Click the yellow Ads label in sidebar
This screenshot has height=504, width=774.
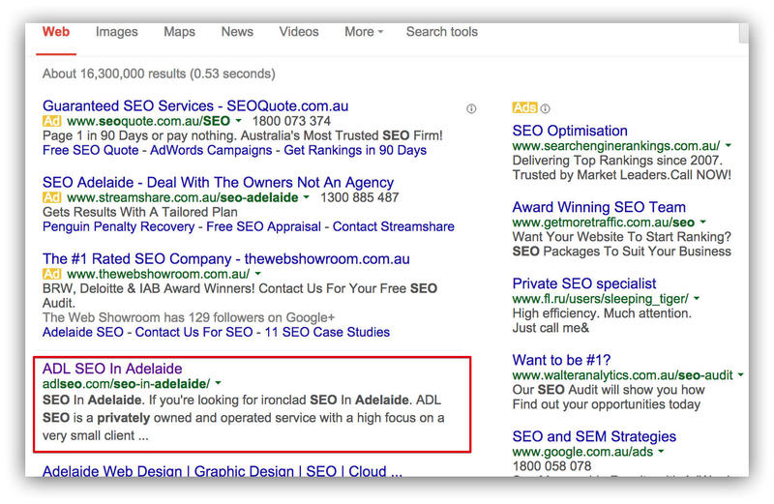[x=524, y=107]
